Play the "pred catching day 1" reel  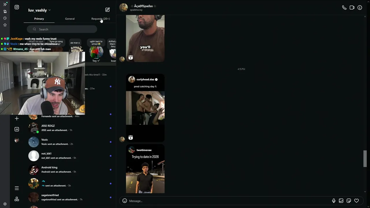tap(145, 108)
